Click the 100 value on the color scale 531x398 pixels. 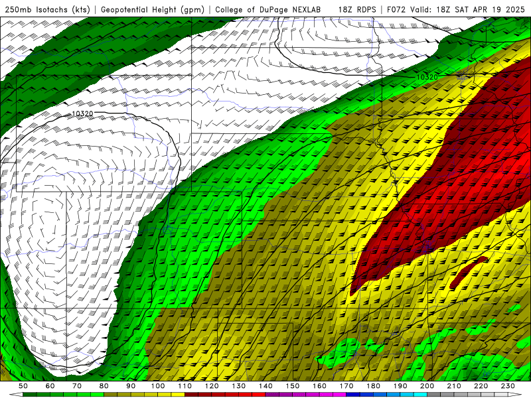[x=158, y=386]
